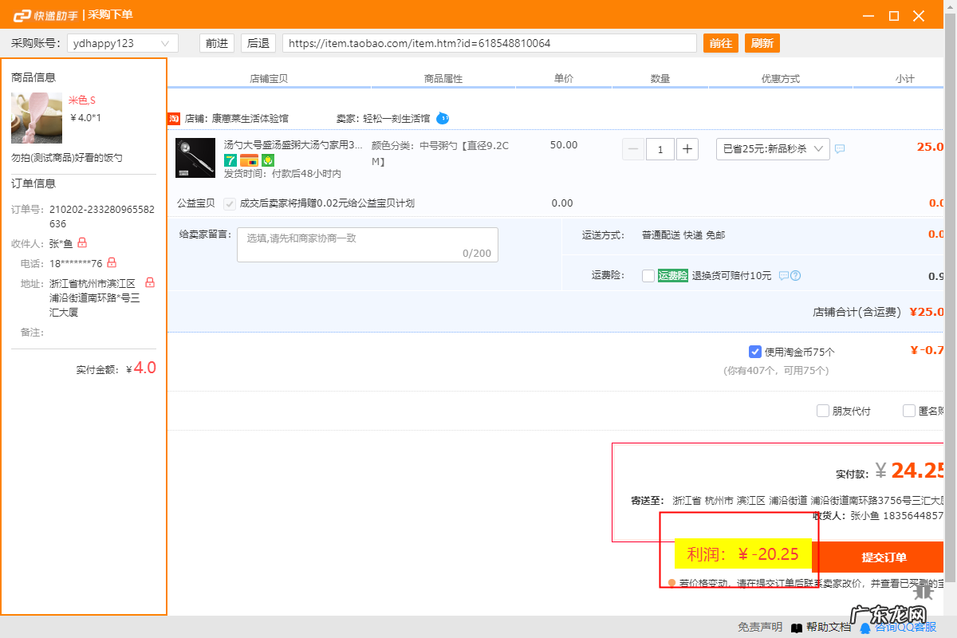
Task: Click comment bubble icon beside promotion selector
Action: tap(839, 148)
